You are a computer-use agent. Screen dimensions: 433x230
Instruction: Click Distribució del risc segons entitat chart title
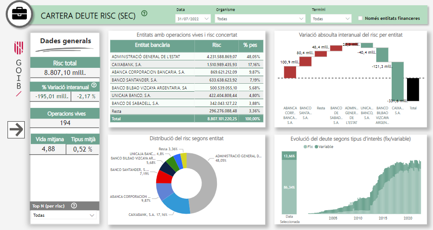187,138
